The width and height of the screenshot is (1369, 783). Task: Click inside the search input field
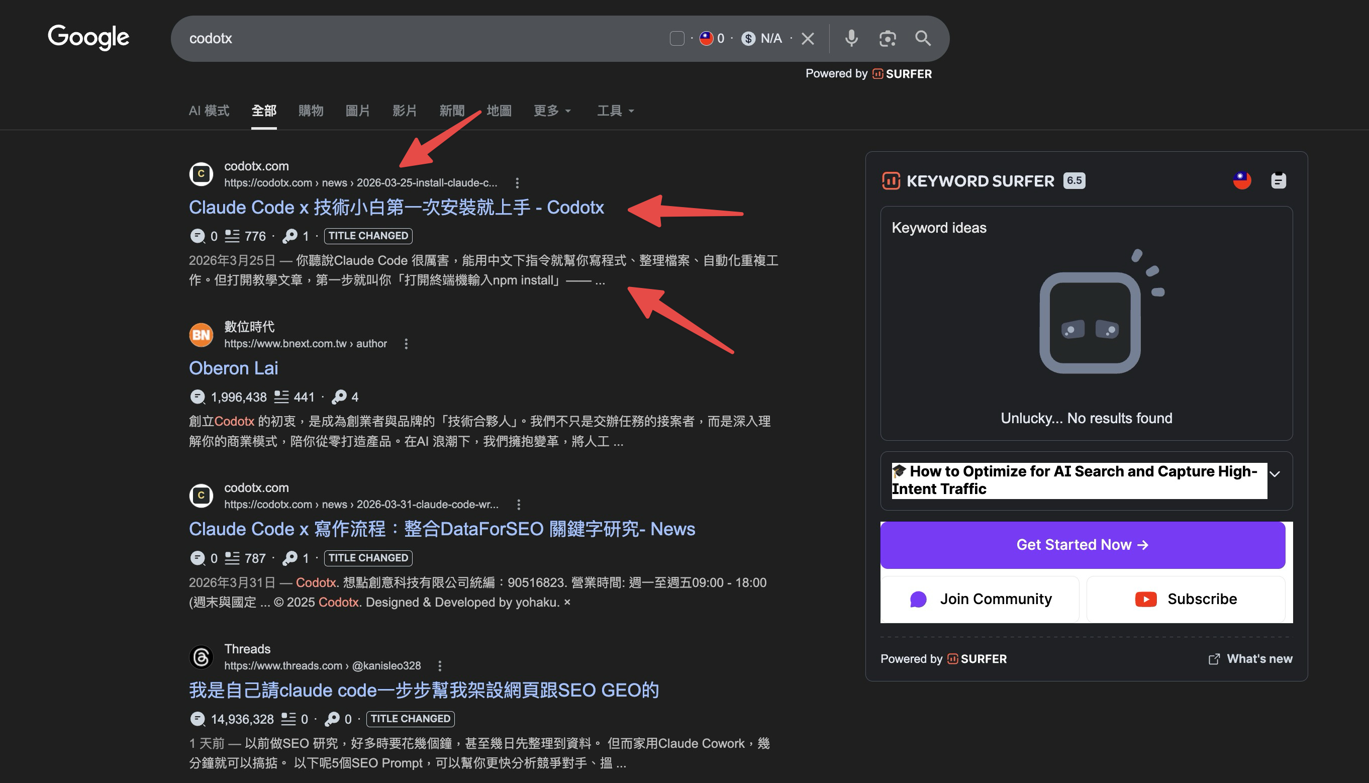tap(376, 38)
